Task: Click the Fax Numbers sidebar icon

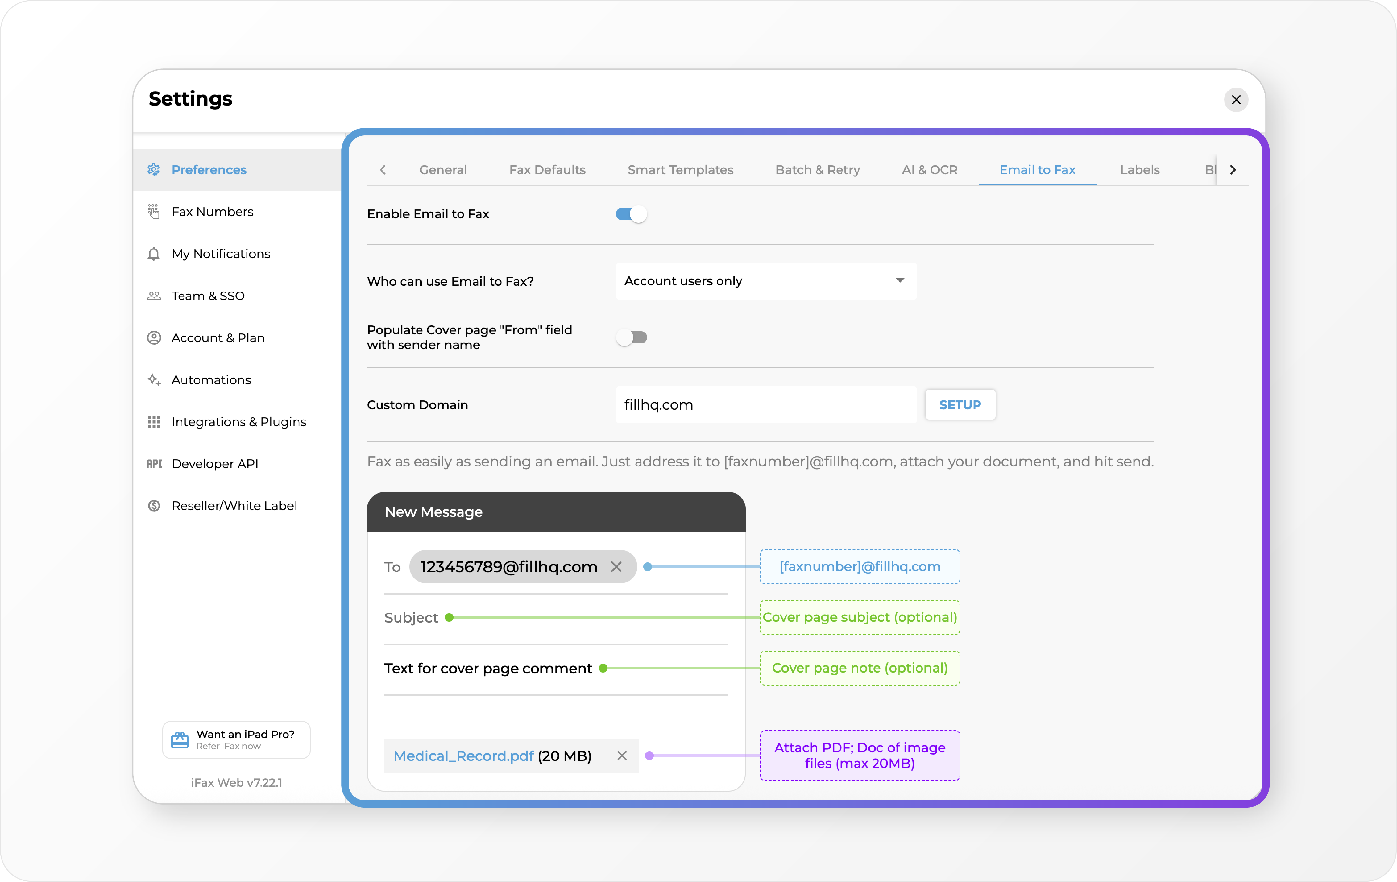Action: 154,212
